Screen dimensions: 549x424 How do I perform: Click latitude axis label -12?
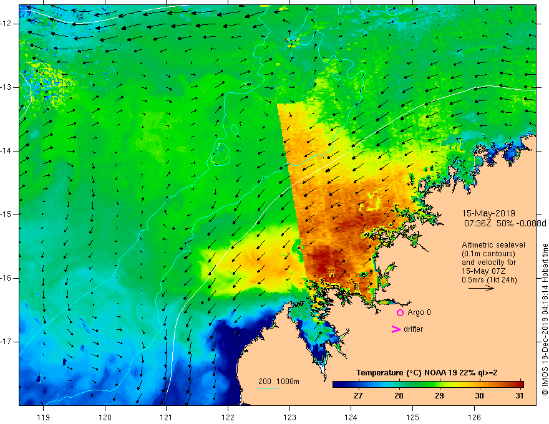point(6,24)
